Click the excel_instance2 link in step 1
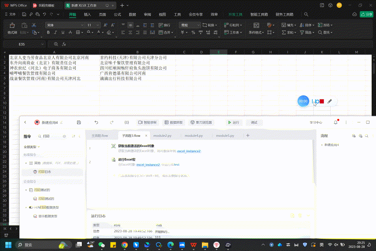The image size is (376, 251). pyautogui.click(x=189, y=151)
